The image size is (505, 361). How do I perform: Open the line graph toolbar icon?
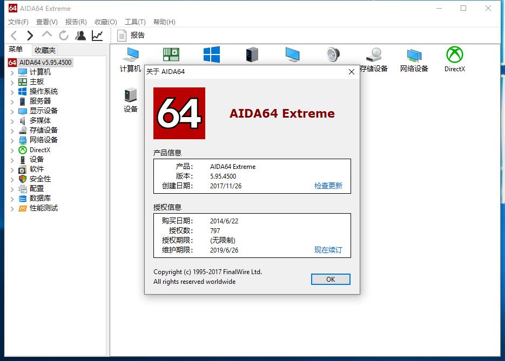coord(97,36)
